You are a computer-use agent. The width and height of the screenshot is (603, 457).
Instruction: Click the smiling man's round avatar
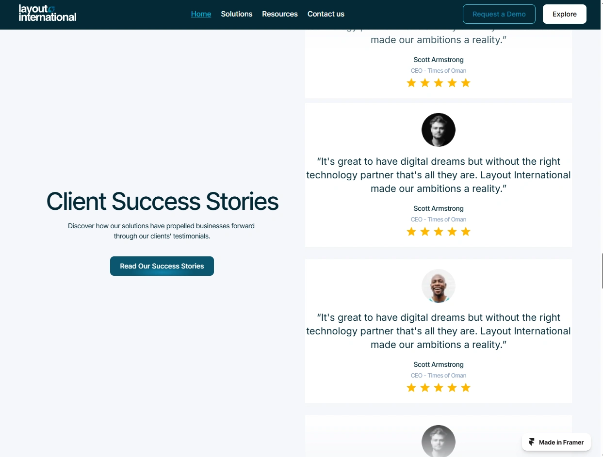point(439,286)
